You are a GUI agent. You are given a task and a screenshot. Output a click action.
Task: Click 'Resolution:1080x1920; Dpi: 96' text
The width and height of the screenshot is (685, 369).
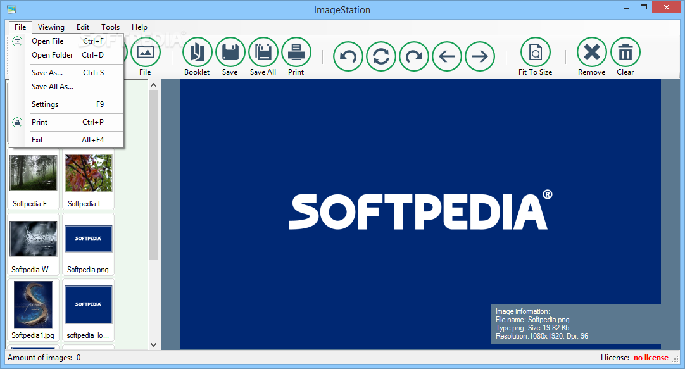pos(542,336)
